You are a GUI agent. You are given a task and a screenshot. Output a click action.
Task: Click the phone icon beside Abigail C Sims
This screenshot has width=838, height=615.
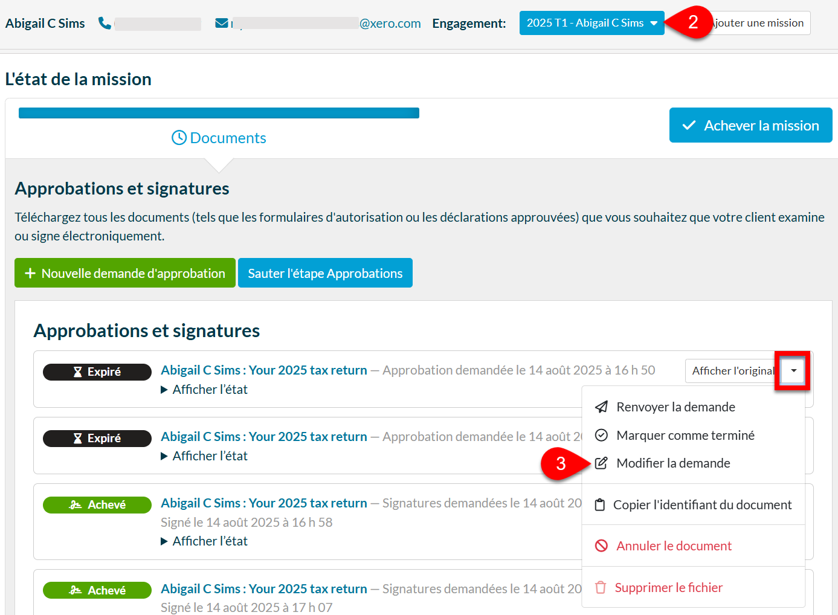coord(105,23)
